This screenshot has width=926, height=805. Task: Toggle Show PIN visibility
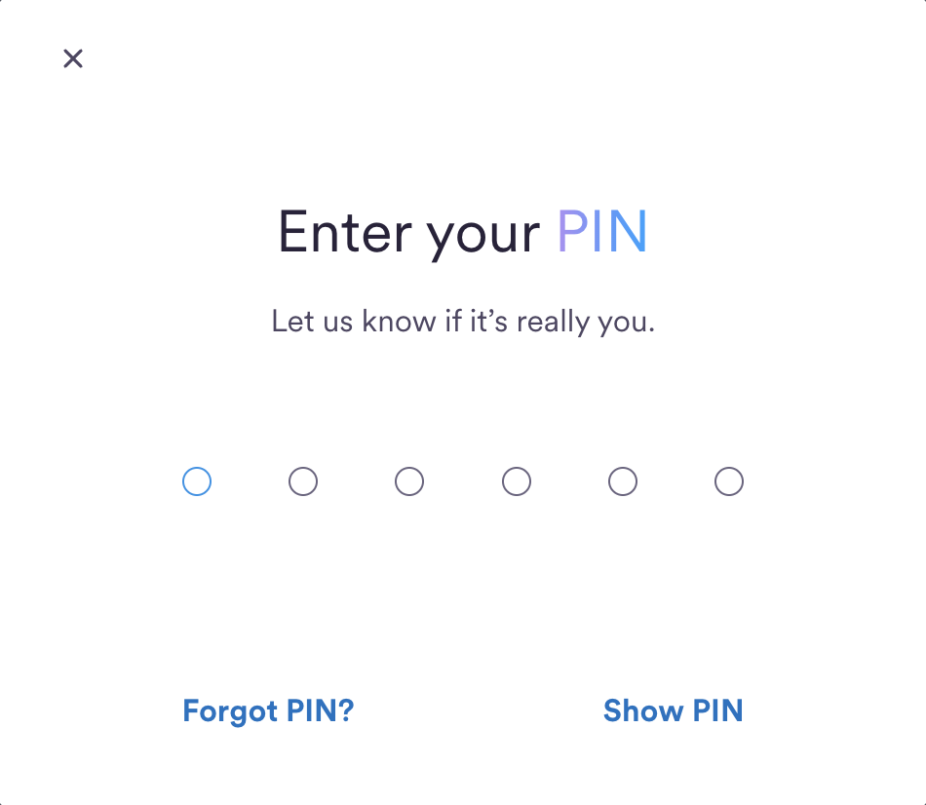673,710
